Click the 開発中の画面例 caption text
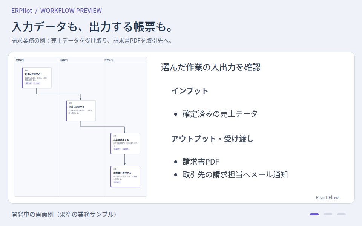 pos(64,214)
